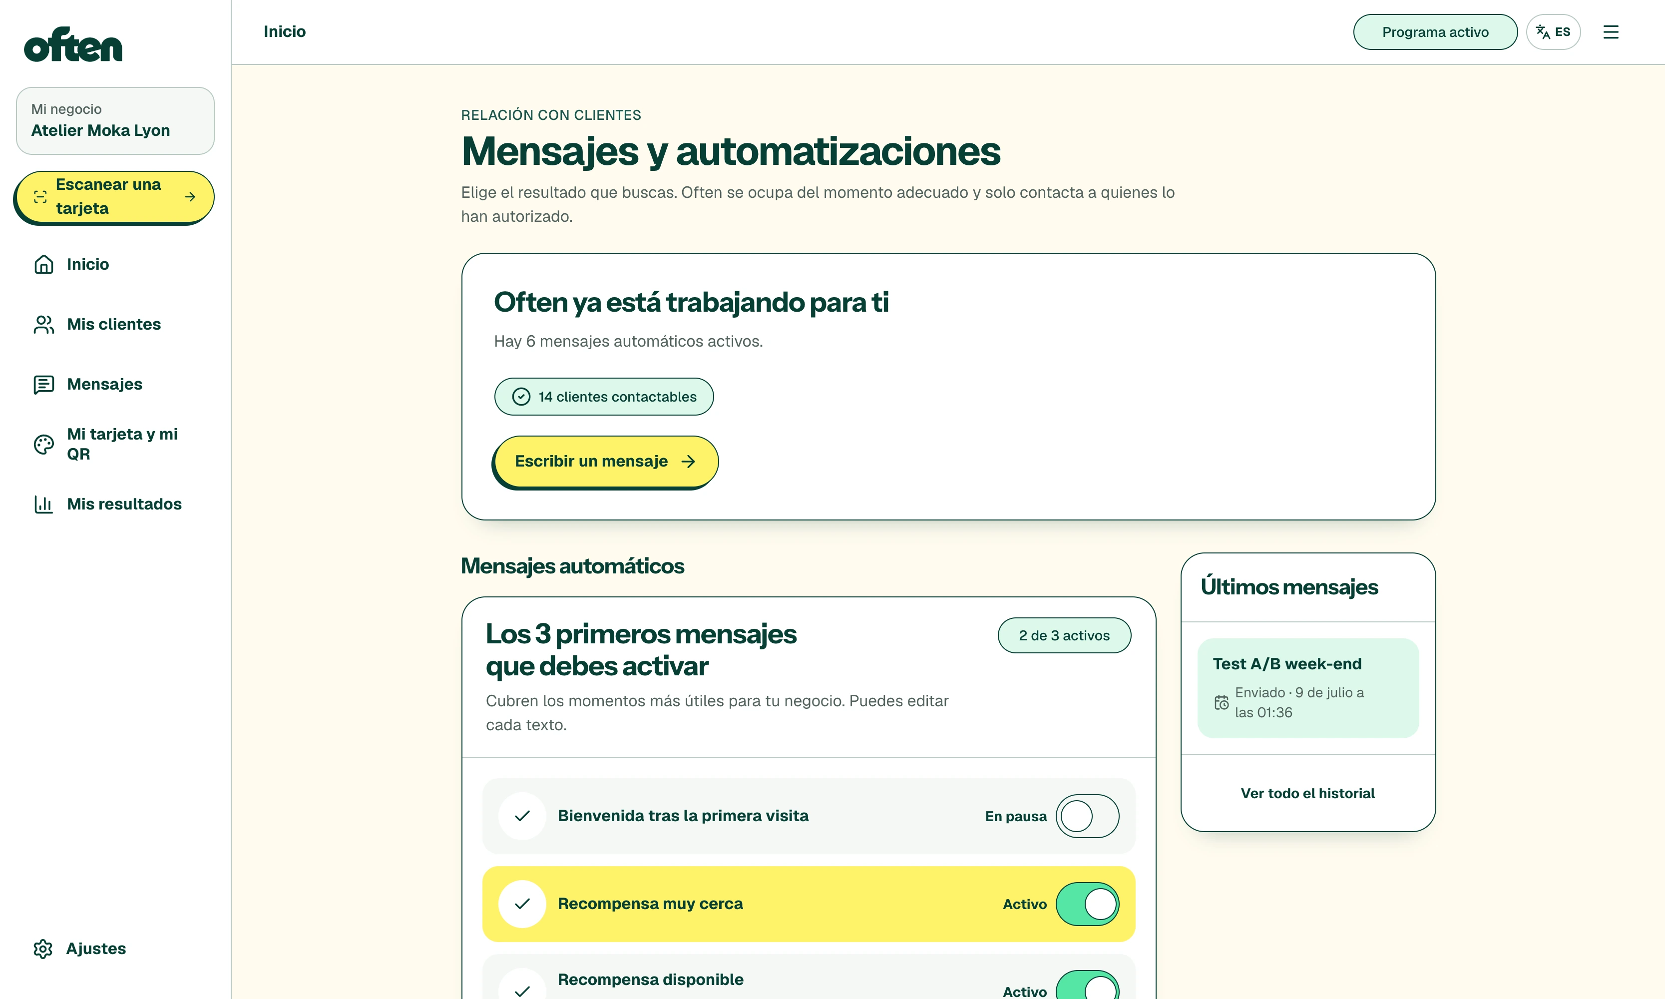1665x999 pixels.
Task: Click Escanear una tarjeta button
Action: pyautogui.click(x=115, y=197)
